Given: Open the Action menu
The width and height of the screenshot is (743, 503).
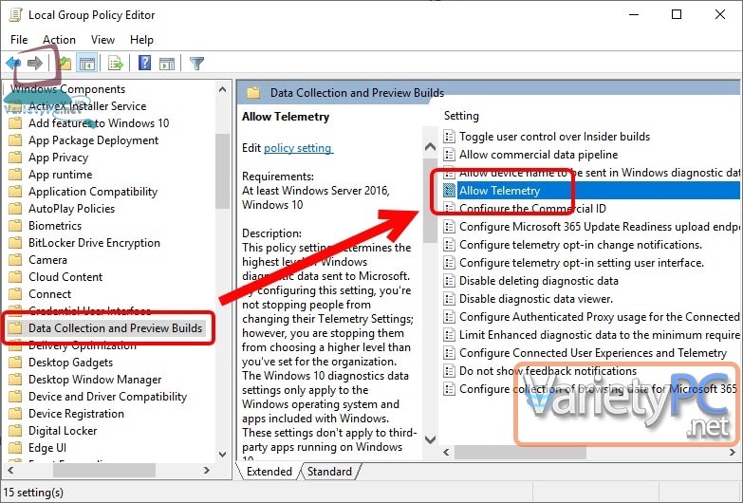Looking at the screenshot, I should (59, 40).
